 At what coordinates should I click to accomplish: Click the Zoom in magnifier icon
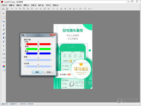click(x=70, y=9)
